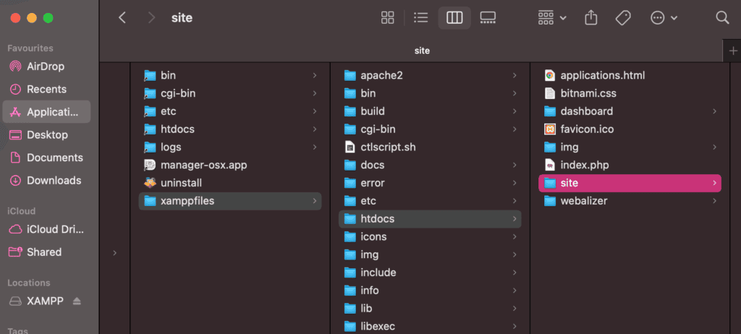Add a new tab with plus button
This screenshot has width=741, height=334.
(x=733, y=51)
